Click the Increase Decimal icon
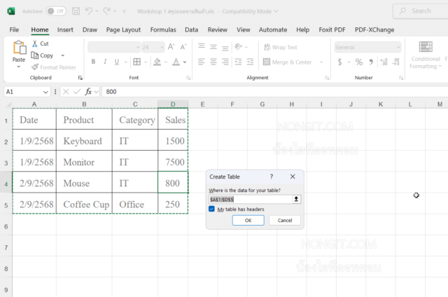 [x=384, y=62]
